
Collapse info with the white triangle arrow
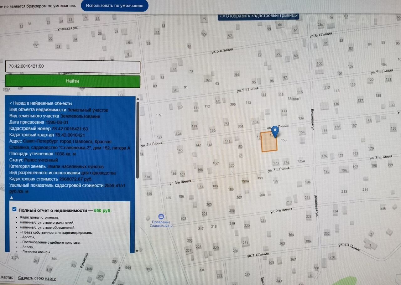coord(12,198)
